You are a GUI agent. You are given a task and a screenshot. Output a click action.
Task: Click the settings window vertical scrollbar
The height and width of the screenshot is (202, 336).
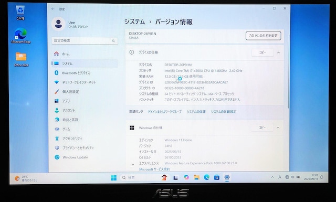click(x=288, y=72)
